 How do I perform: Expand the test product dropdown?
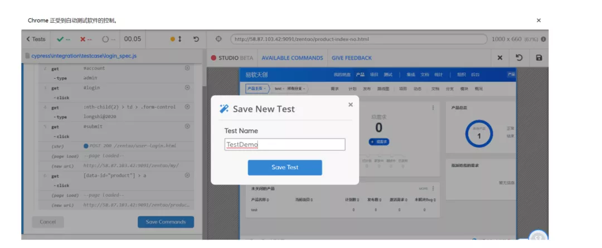[x=279, y=89]
